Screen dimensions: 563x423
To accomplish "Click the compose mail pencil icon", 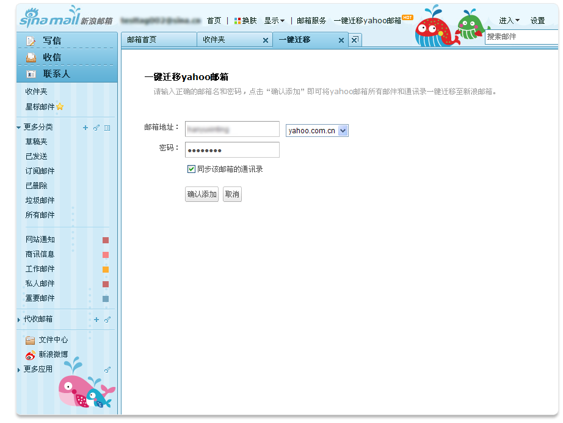I will [31, 41].
